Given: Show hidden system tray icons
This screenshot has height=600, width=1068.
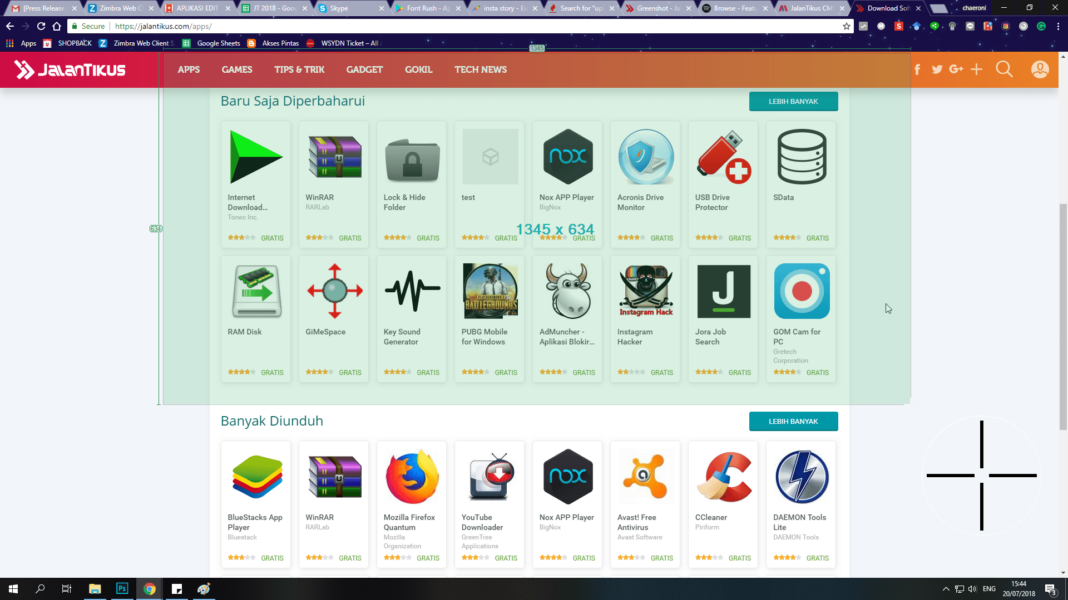Looking at the screenshot, I should coord(946,589).
